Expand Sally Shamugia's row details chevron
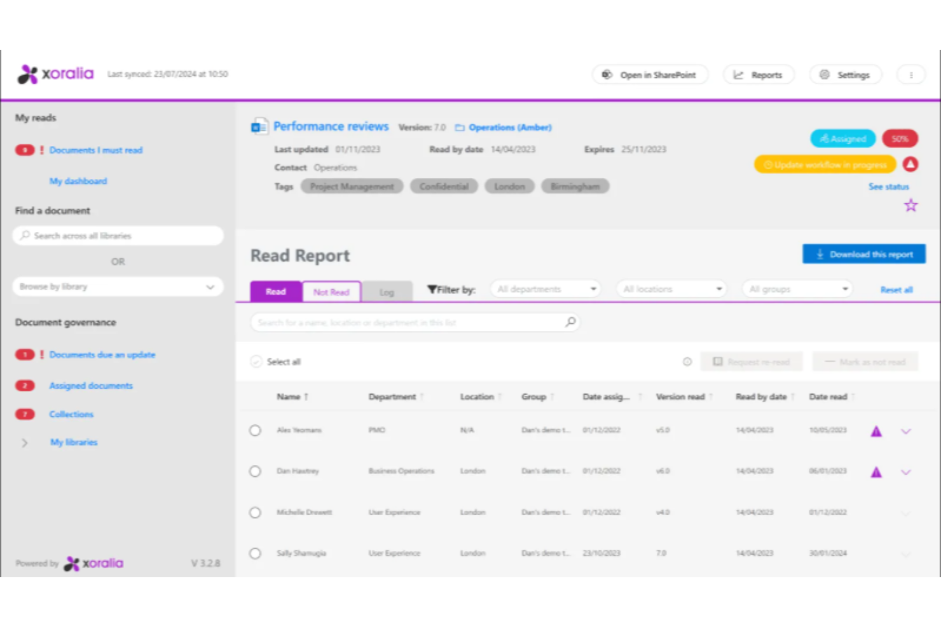Image resolution: width=941 pixels, height=627 pixels. (905, 554)
